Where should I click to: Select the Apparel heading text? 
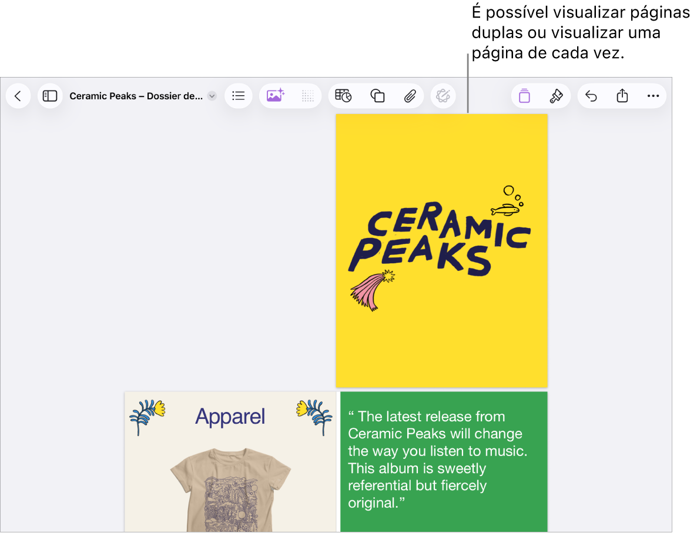pyautogui.click(x=230, y=417)
